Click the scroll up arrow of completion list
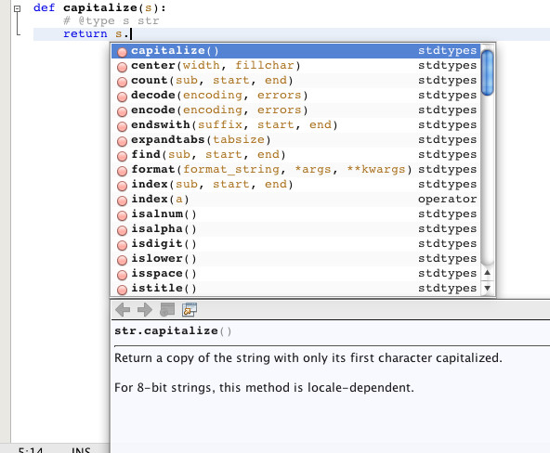 point(487,273)
